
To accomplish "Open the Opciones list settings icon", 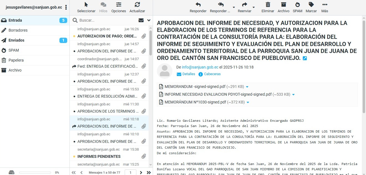I will tap(119, 5).
